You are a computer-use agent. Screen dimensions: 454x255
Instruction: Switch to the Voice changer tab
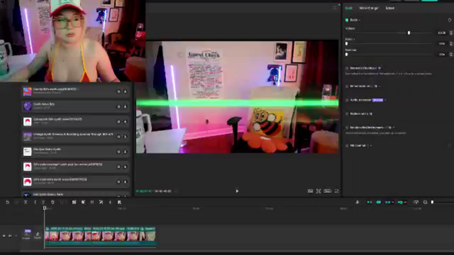click(x=368, y=8)
